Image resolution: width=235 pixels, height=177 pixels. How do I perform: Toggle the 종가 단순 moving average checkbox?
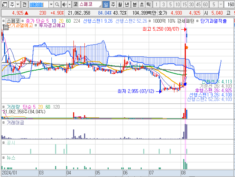(x=23, y=21)
